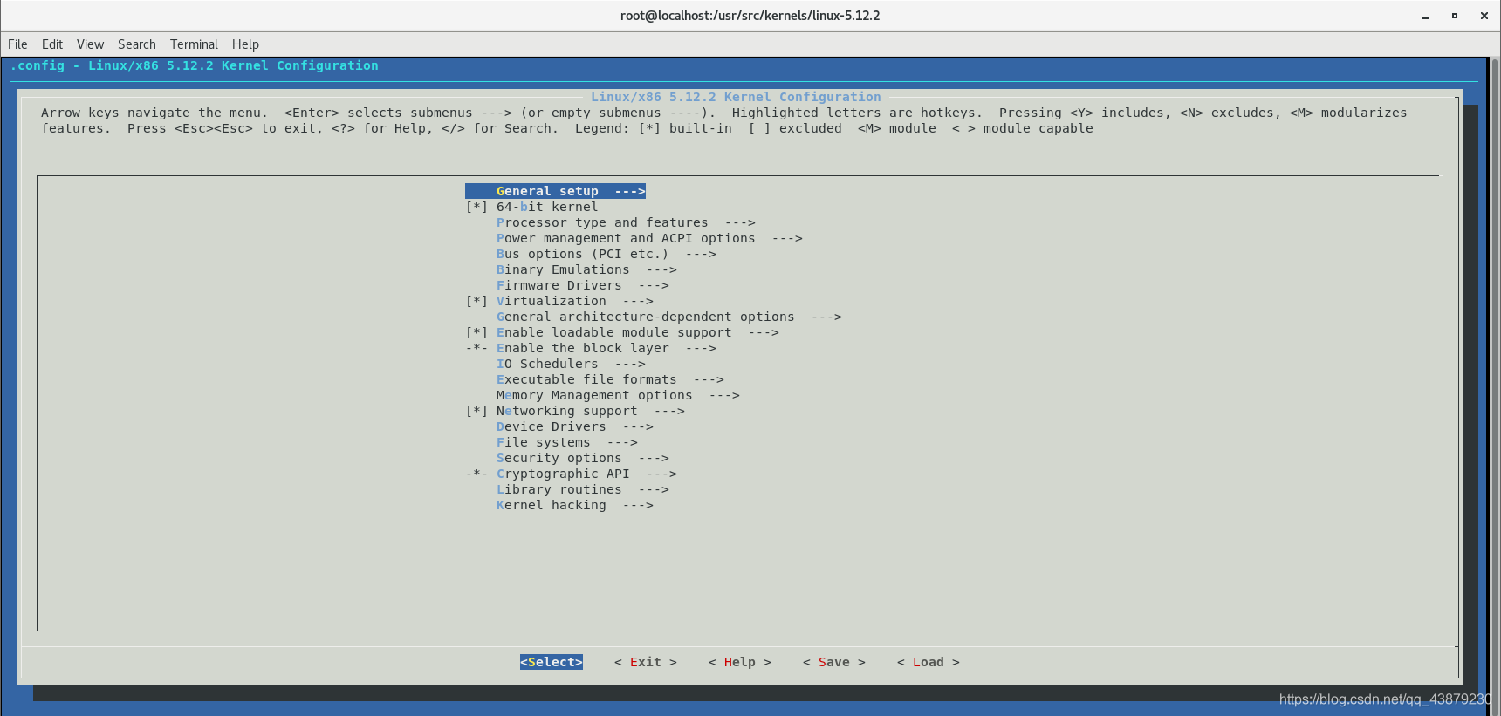
Task: Select Enable the block layer label
Action: tap(583, 348)
